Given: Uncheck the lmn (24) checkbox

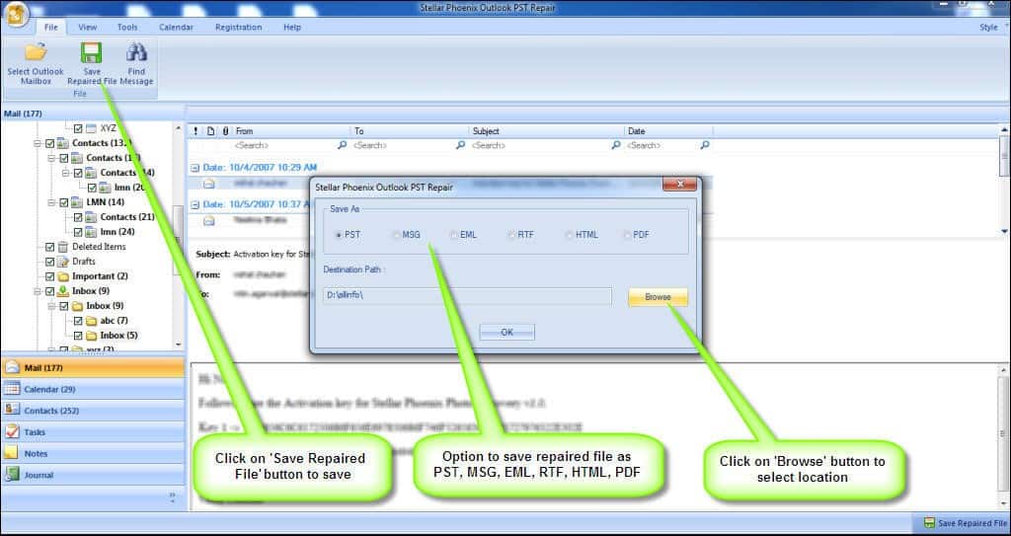Looking at the screenshot, I should pos(78,232).
